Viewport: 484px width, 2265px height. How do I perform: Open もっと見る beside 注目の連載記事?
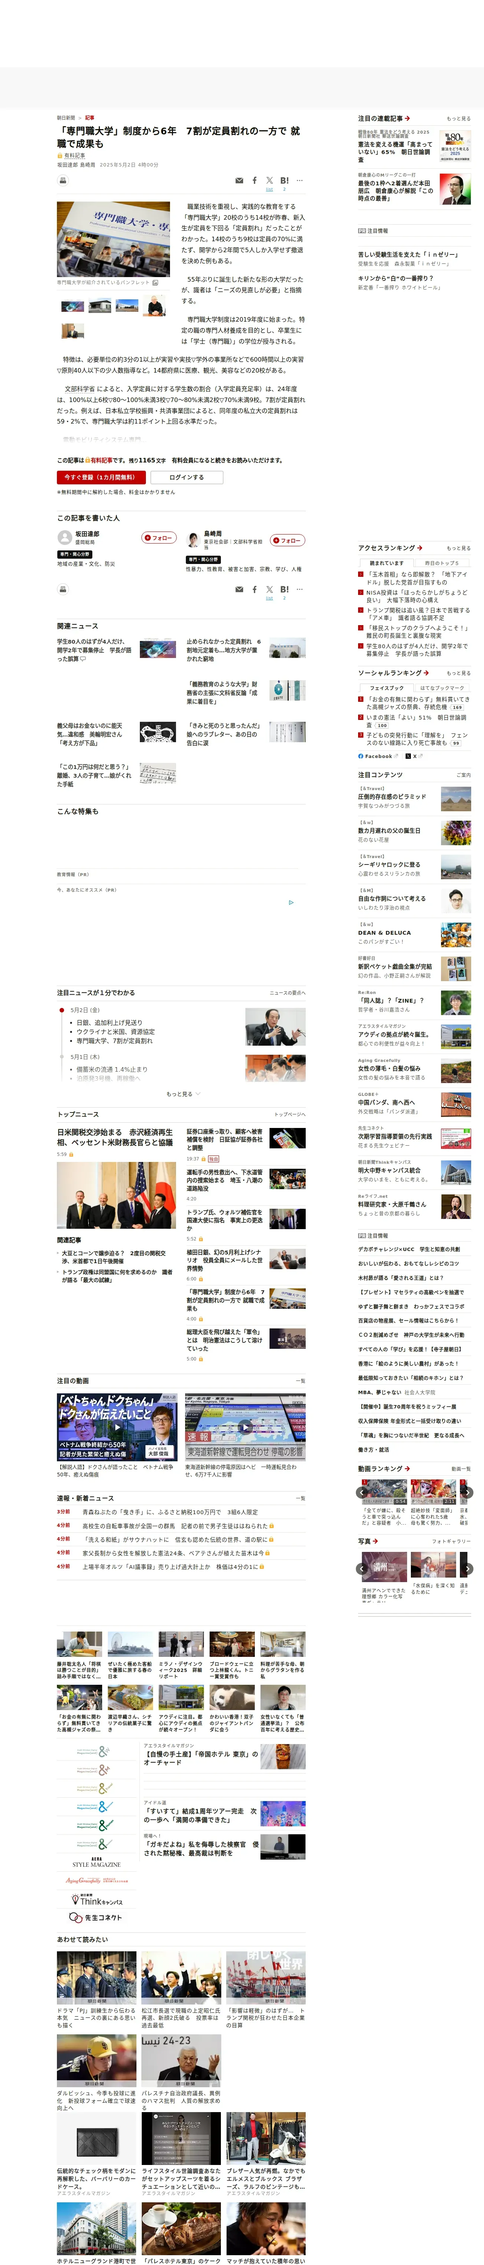coord(458,119)
